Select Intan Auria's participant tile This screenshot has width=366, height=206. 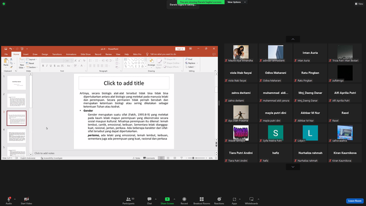click(310, 53)
